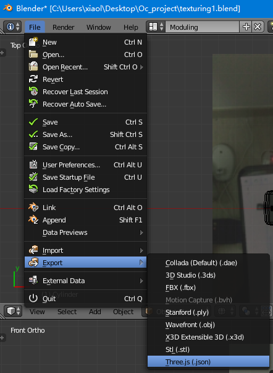Click the Recover Last Session icon
The height and width of the screenshot is (373, 273).
[x=33, y=91]
